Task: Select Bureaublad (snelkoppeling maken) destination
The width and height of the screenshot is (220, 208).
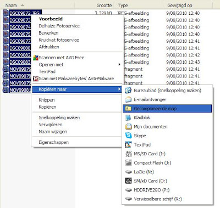Action: pyautogui.click(x=167, y=91)
